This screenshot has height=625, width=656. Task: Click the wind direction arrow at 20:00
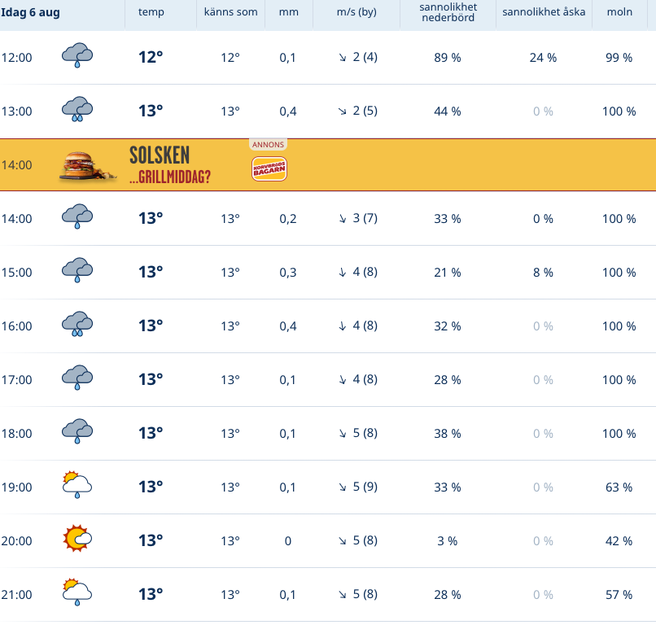343,541
